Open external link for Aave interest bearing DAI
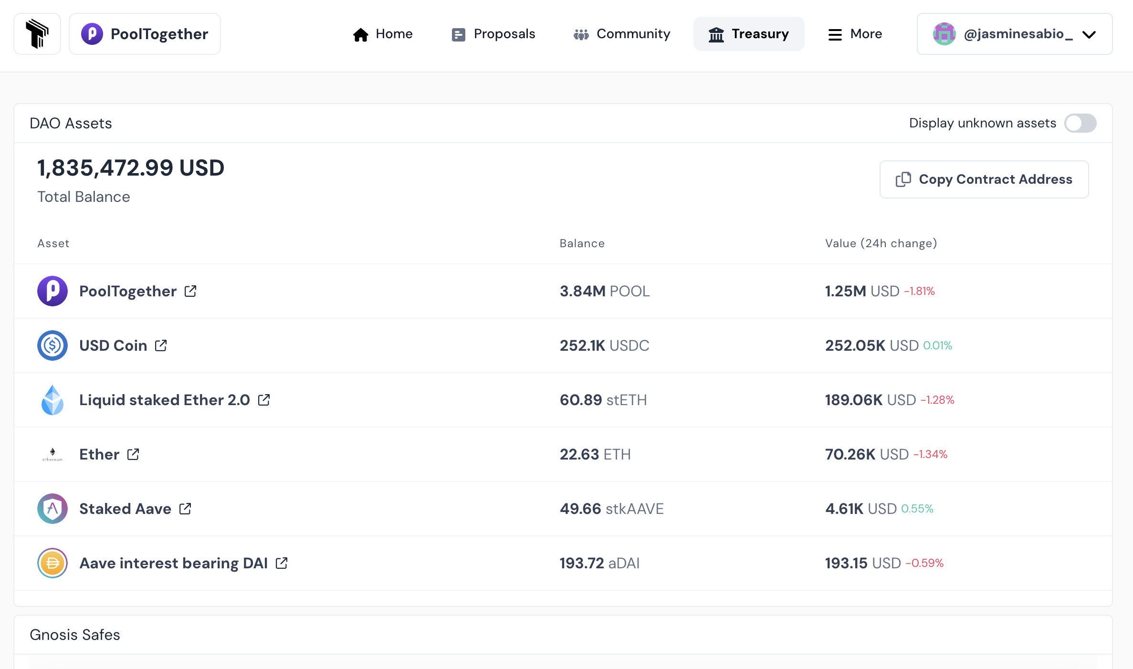The width and height of the screenshot is (1133, 669). click(282, 563)
